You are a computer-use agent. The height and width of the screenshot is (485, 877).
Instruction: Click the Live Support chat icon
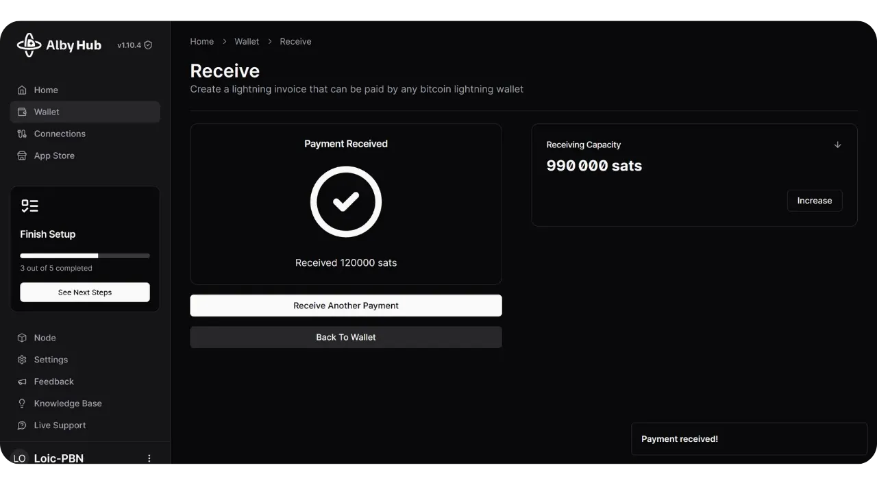pyautogui.click(x=22, y=426)
